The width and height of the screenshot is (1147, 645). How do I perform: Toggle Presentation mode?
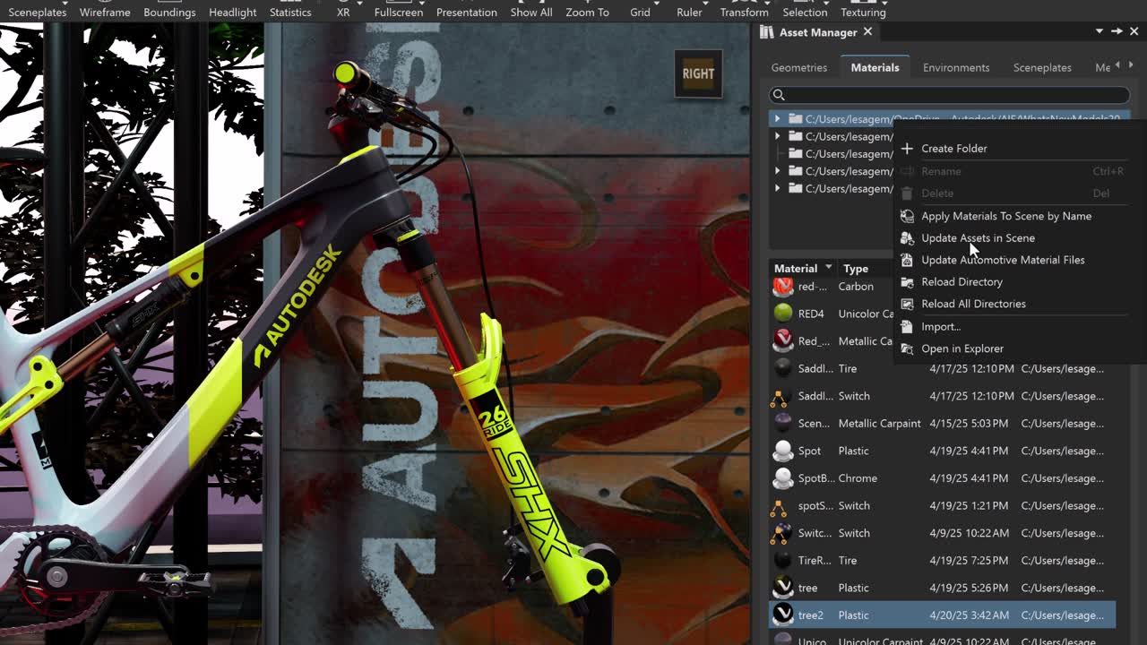pos(467,13)
